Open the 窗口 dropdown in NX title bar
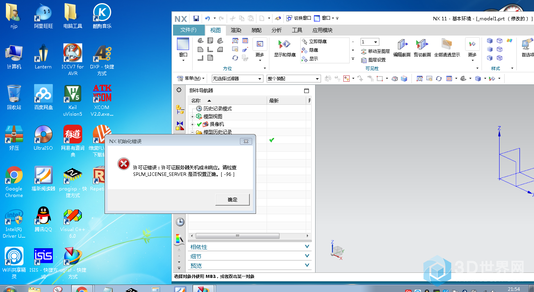This screenshot has width=534, height=292. (x=326, y=18)
